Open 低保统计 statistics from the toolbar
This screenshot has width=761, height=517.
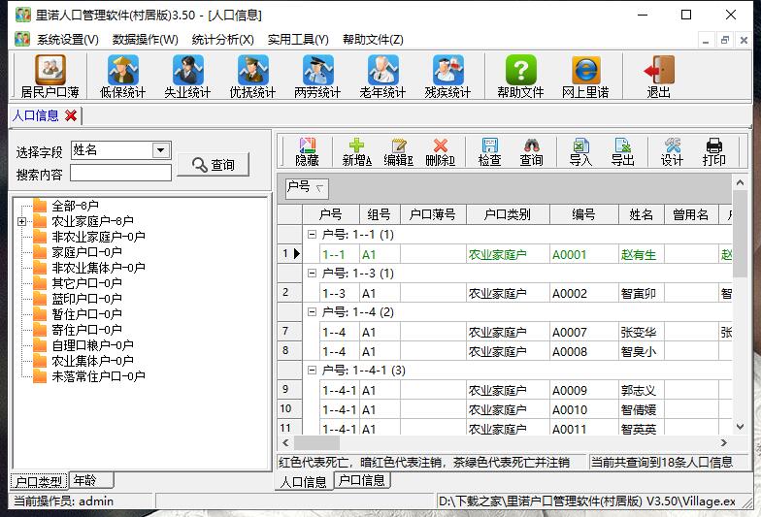tap(122, 77)
